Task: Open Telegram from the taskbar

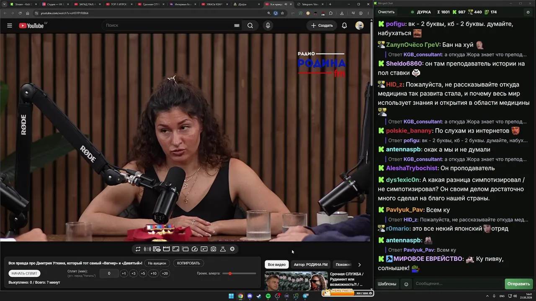Action: pos(305,296)
